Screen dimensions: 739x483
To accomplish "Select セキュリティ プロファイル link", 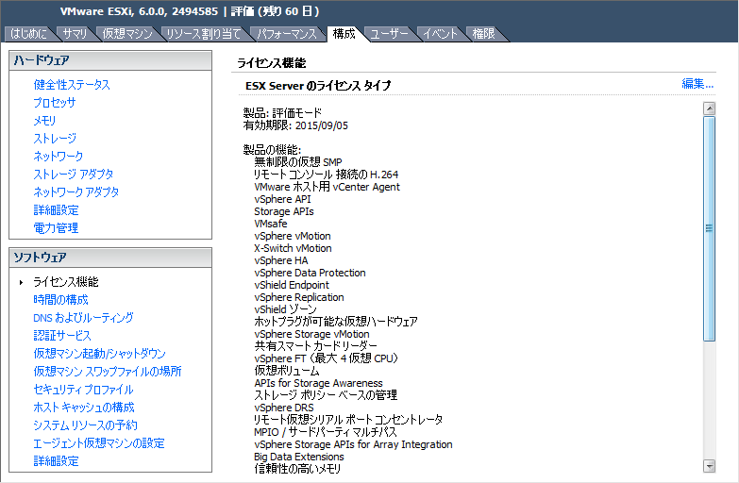I will tap(83, 390).
